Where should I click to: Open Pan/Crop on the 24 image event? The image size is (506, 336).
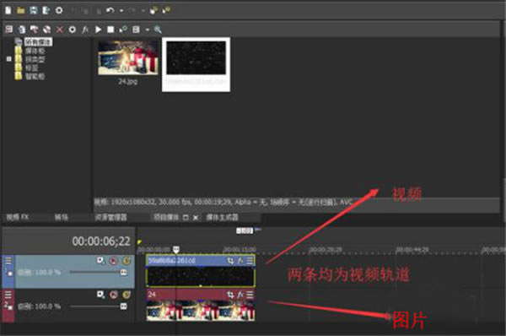click(x=230, y=295)
